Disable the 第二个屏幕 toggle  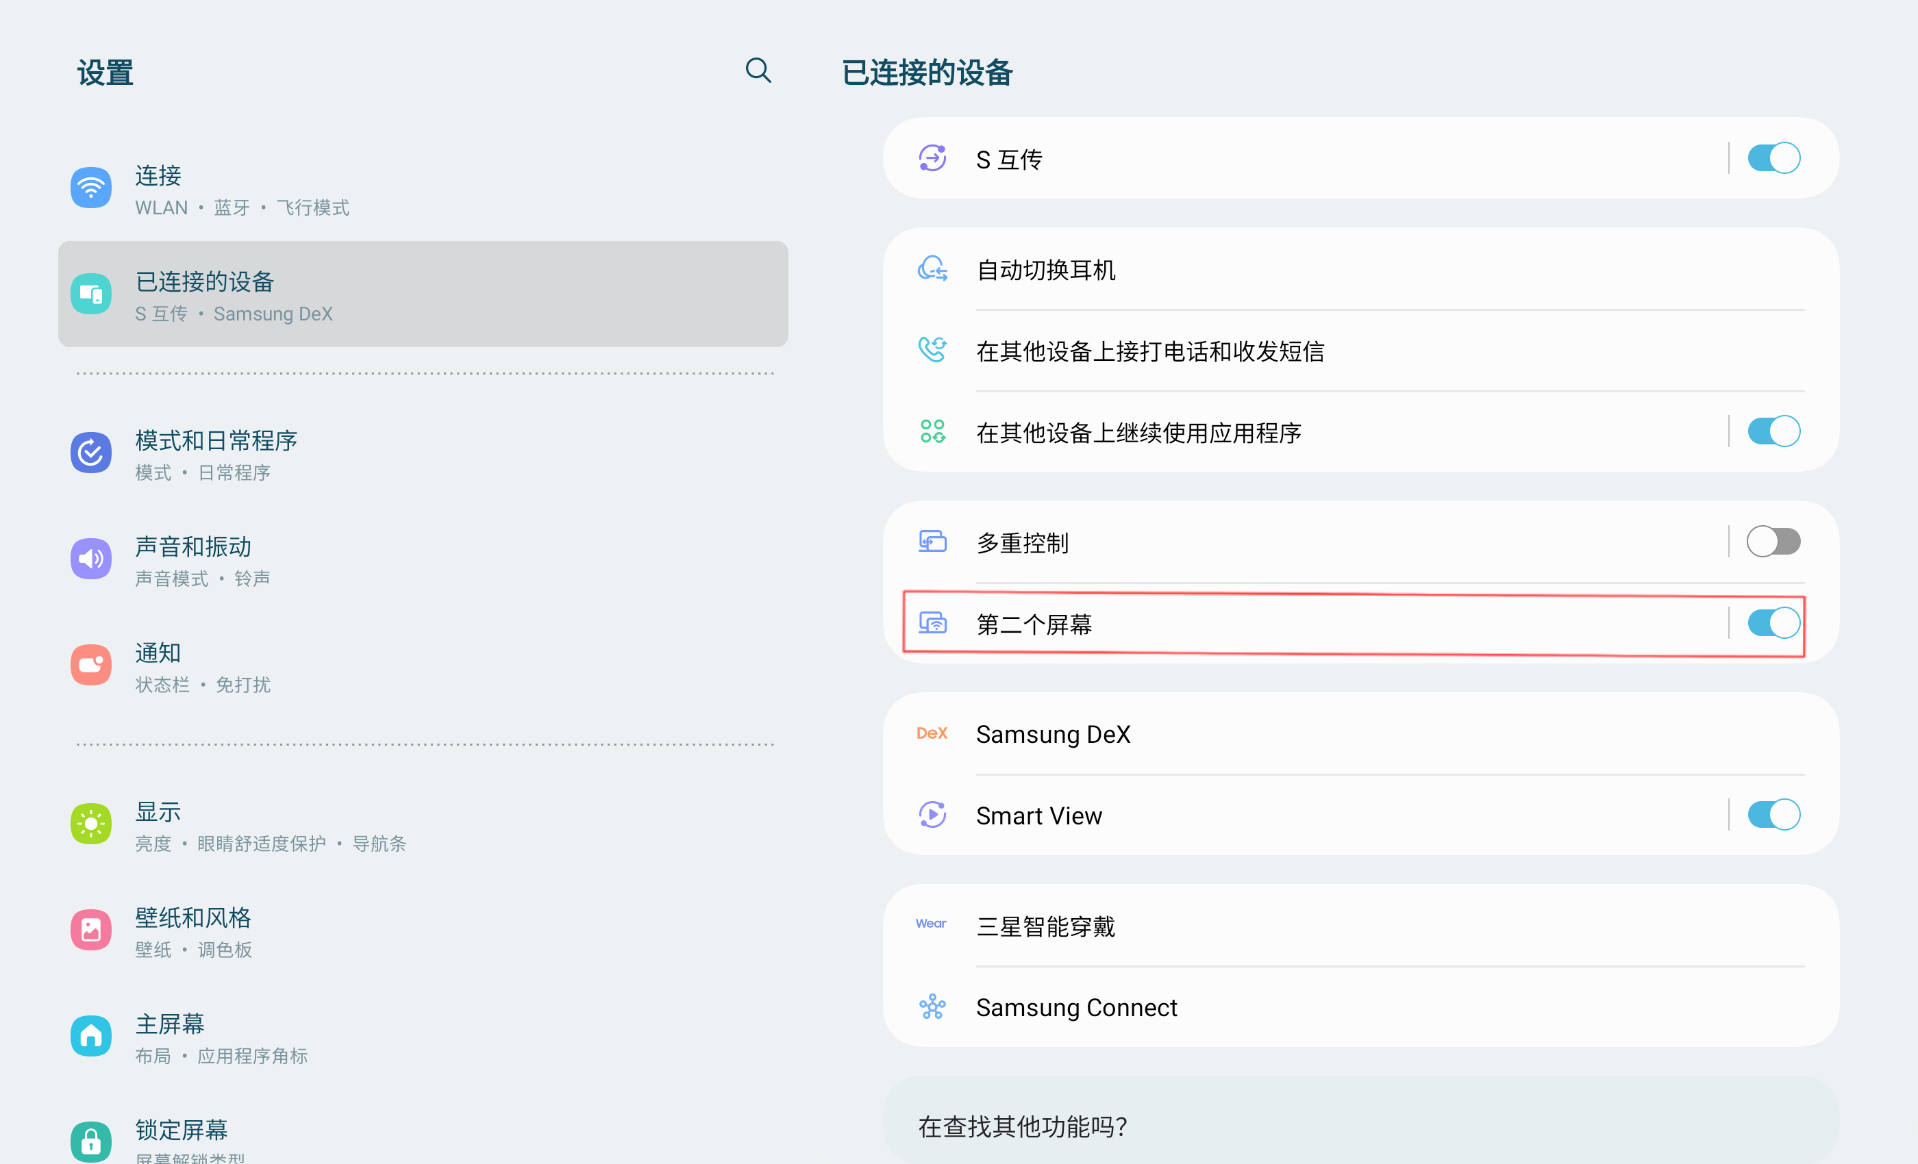click(x=1773, y=623)
